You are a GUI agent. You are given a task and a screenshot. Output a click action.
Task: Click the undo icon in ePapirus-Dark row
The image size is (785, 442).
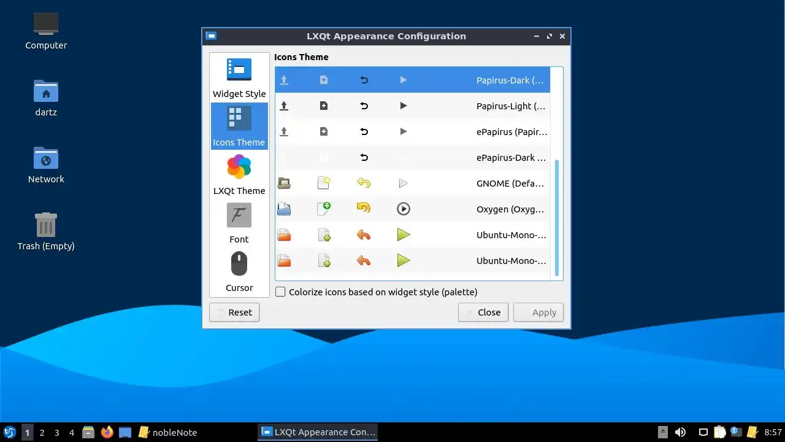(x=364, y=157)
